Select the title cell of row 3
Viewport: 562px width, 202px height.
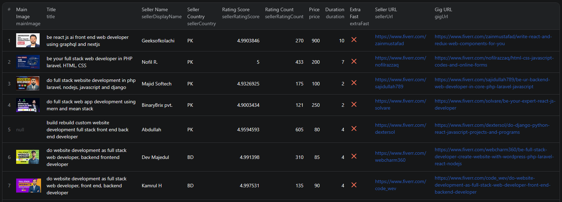91,84
